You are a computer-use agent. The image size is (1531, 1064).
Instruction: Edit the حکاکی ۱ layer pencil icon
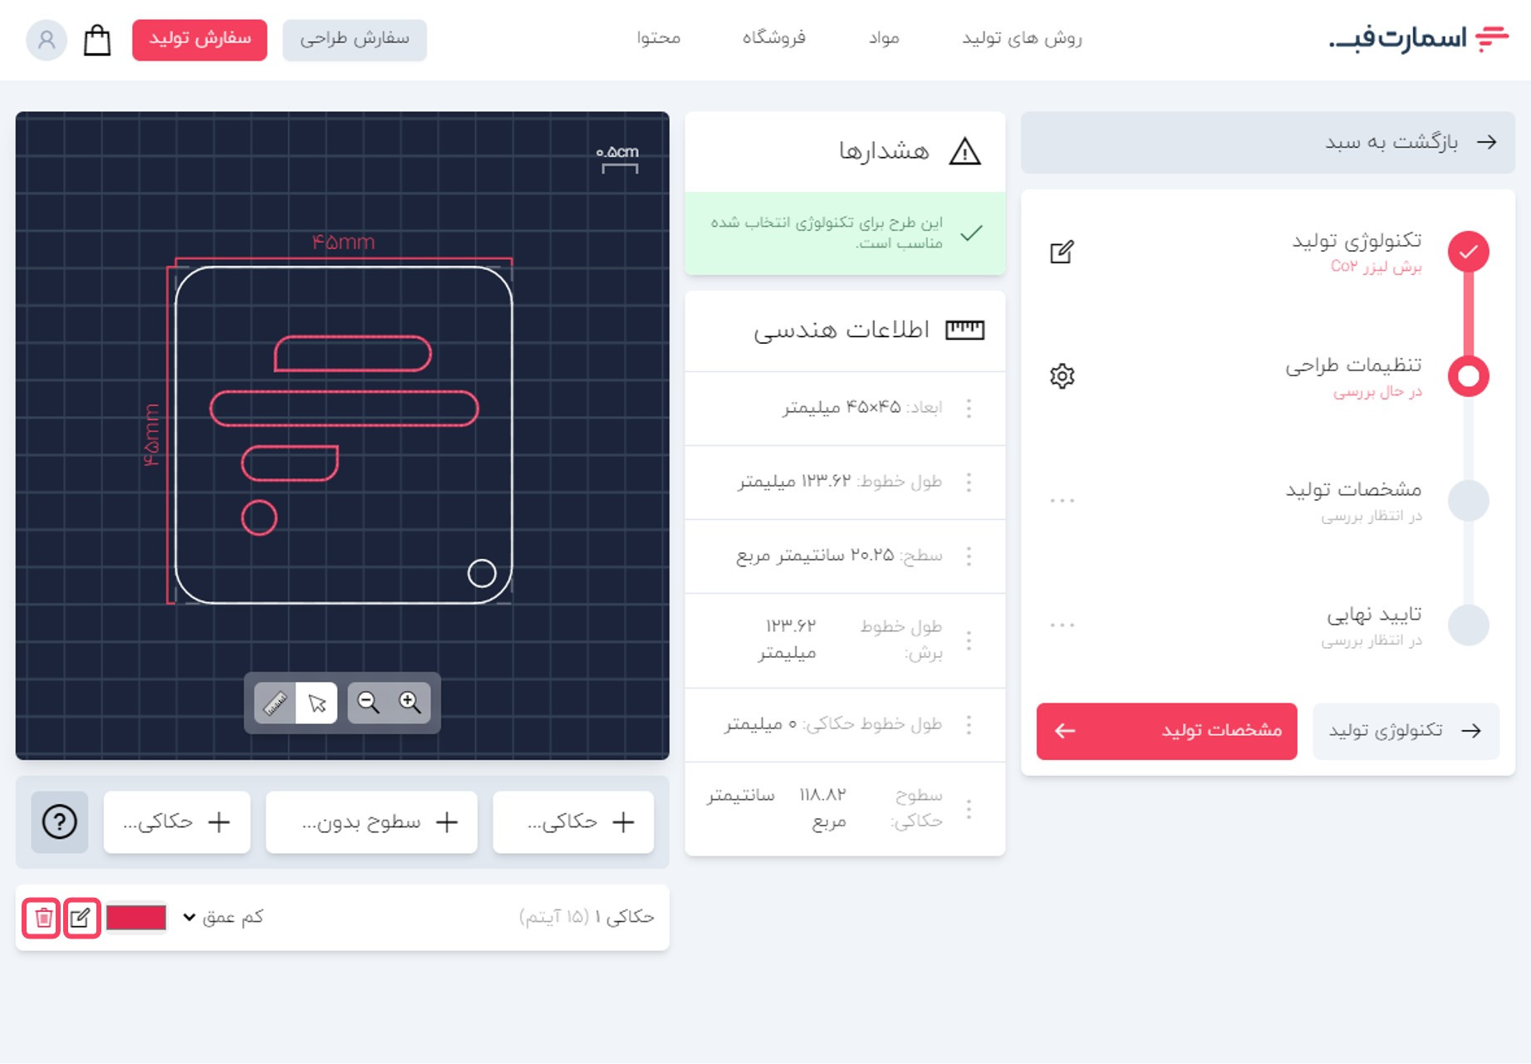pos(81,918)
